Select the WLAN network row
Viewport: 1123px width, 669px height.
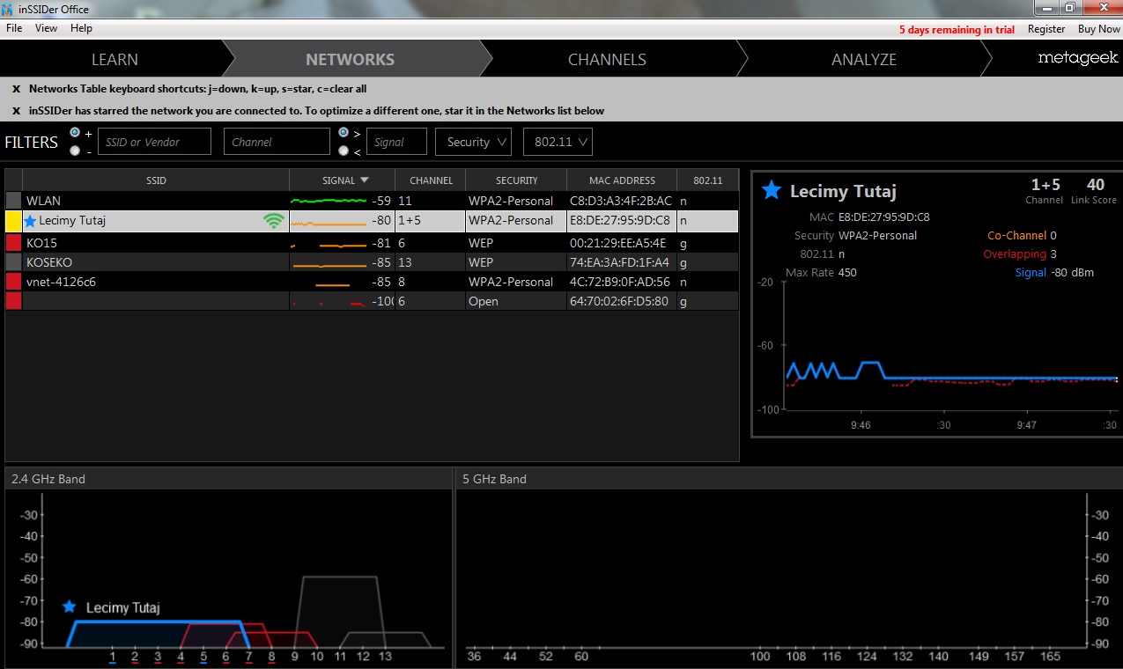pyautogui.click(x=372, y=201)
